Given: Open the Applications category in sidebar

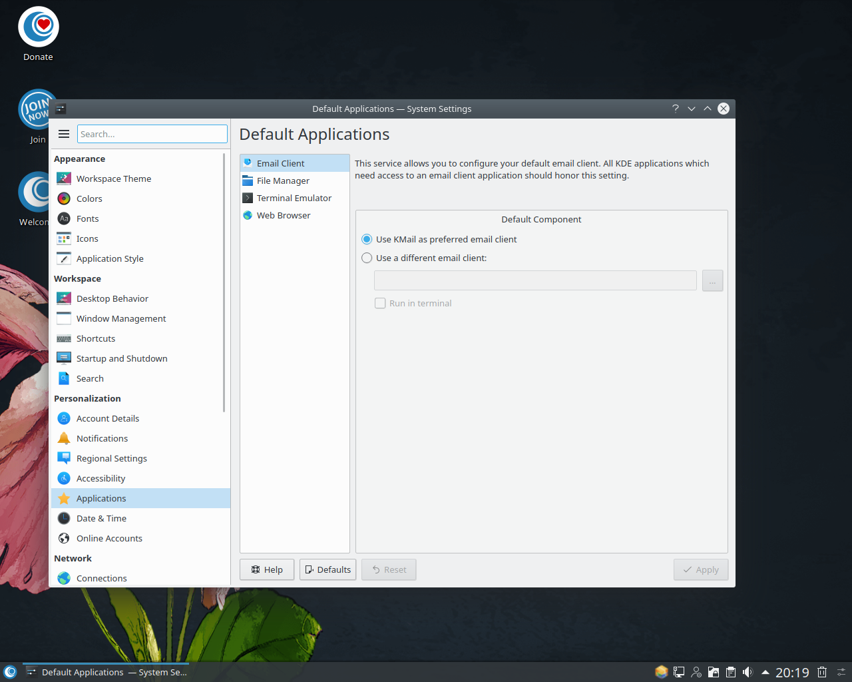Looking at the screenshot, I should click(x=140, y=498).
